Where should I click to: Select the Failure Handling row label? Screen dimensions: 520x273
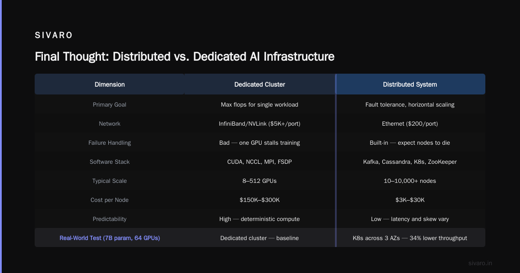tap(110, 143)
